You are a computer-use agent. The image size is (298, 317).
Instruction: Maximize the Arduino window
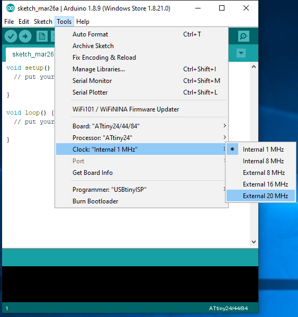(x=222, y=8)
